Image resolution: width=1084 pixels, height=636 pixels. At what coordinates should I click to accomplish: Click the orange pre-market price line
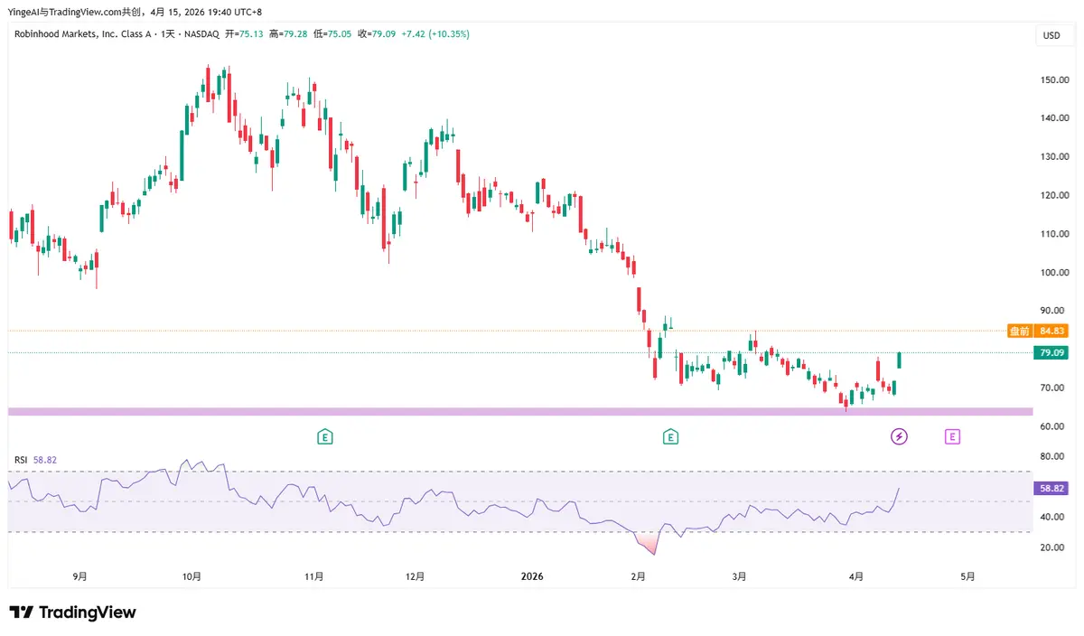pos(506,331)
